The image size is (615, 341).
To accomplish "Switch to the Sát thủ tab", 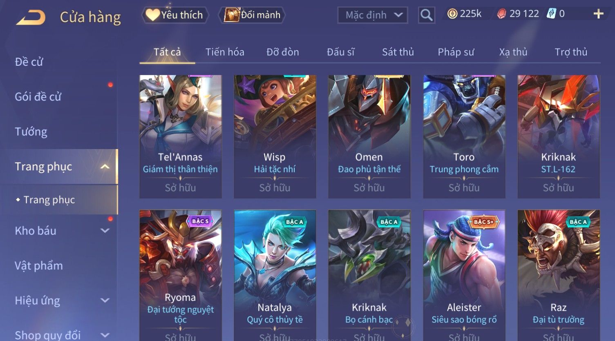I will click(x=398, y=52).
